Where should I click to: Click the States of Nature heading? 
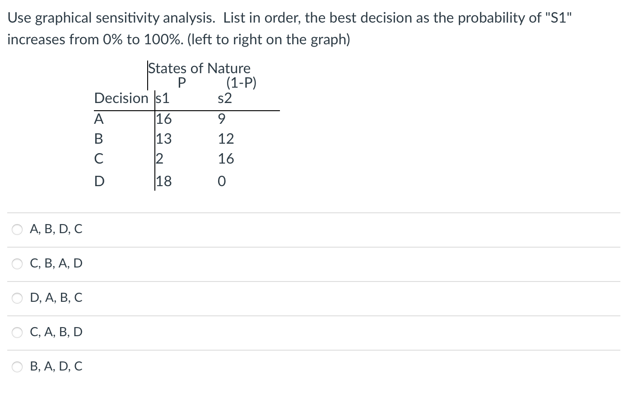pos(199,68)
